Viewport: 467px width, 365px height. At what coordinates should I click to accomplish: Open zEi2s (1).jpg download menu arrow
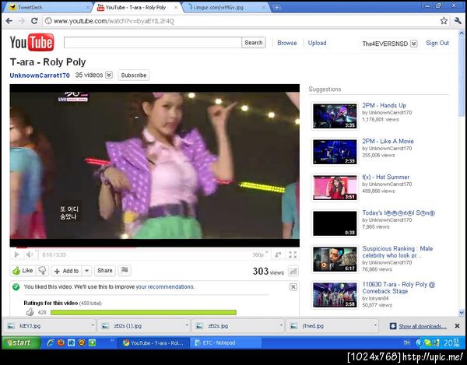(x=187, y=325)
